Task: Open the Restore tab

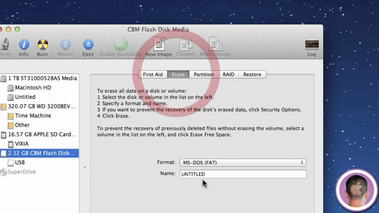Action: [x=252, y=74]
